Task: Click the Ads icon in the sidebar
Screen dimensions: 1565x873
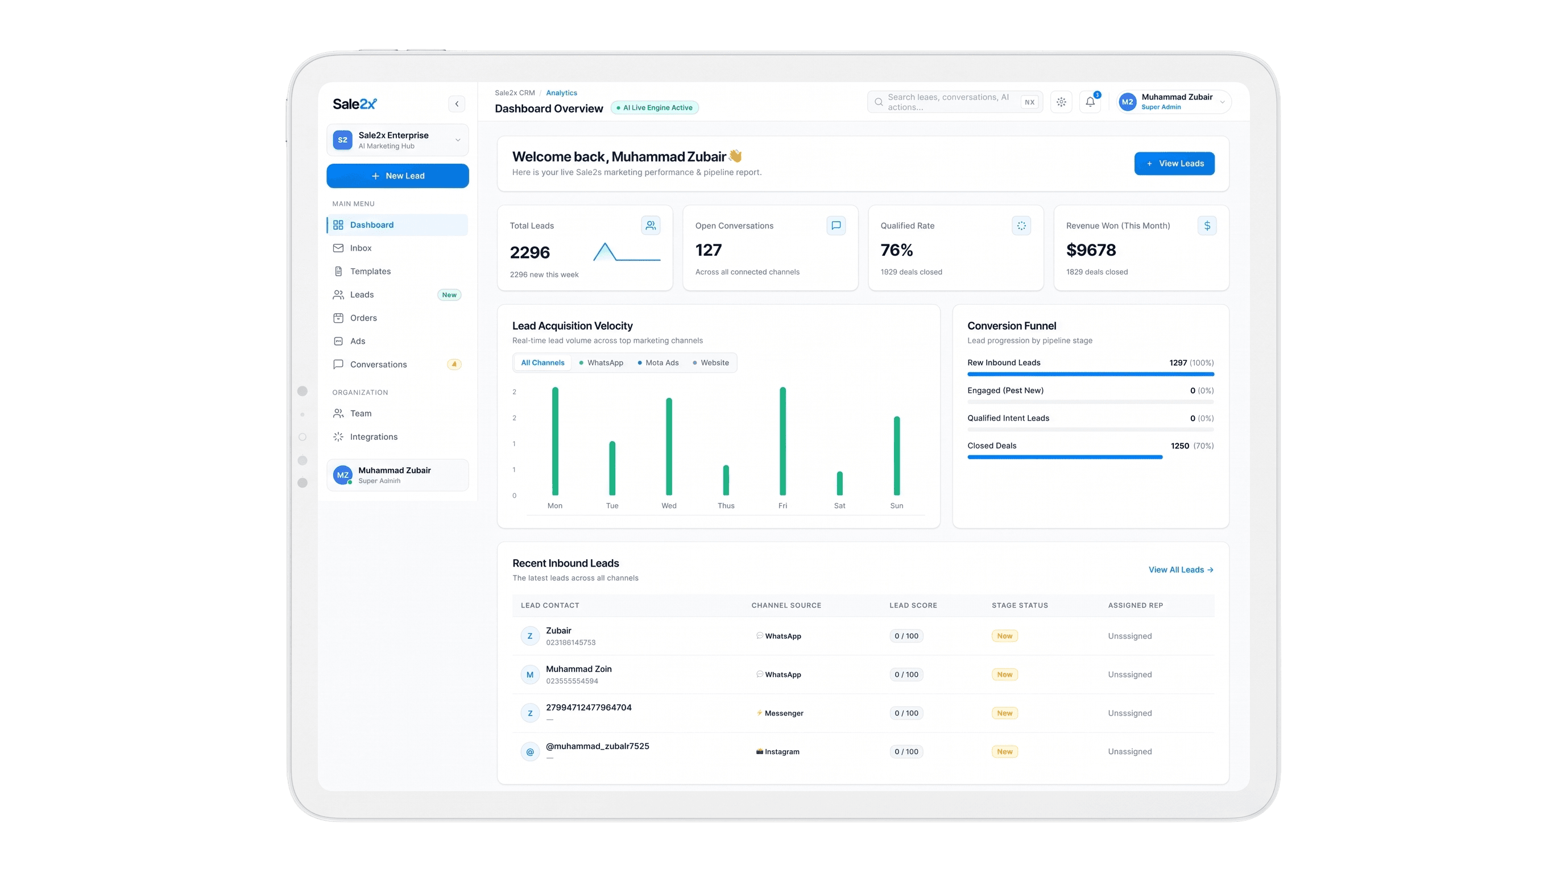Action: click(338, 341)
